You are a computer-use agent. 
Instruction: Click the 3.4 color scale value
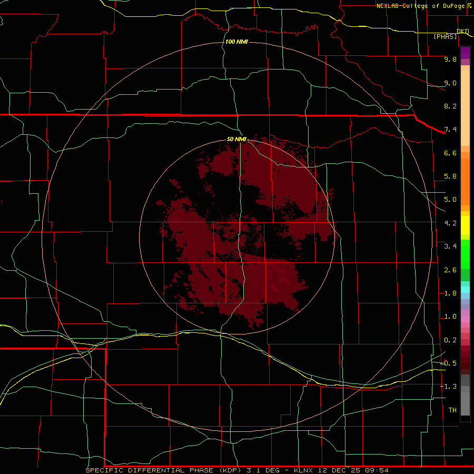click(450, 246)
